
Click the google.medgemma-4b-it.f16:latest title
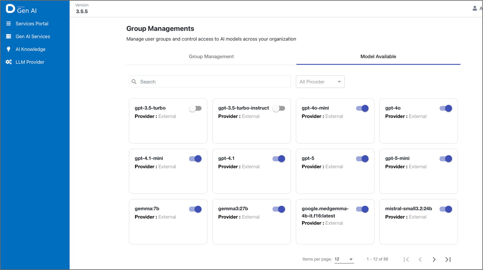(325, 212)
